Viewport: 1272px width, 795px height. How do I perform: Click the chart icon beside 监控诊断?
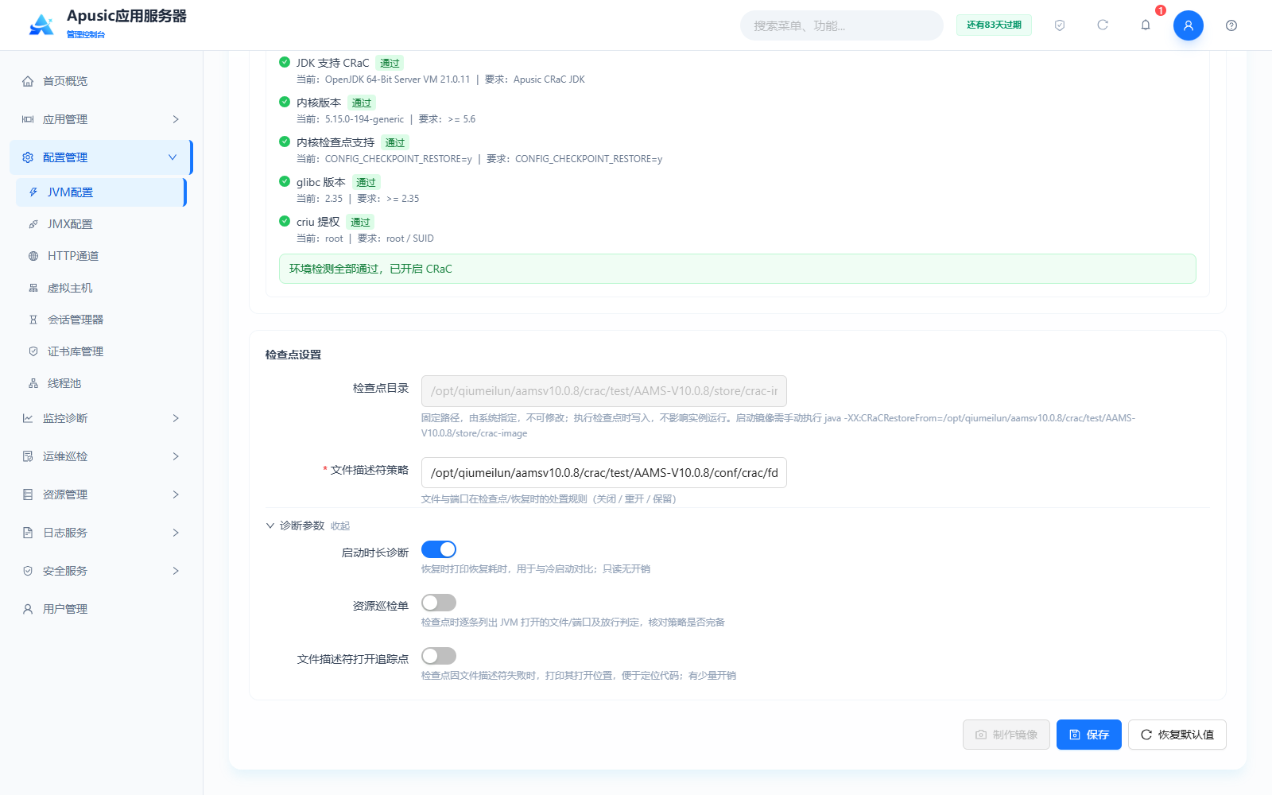(28, 418)
